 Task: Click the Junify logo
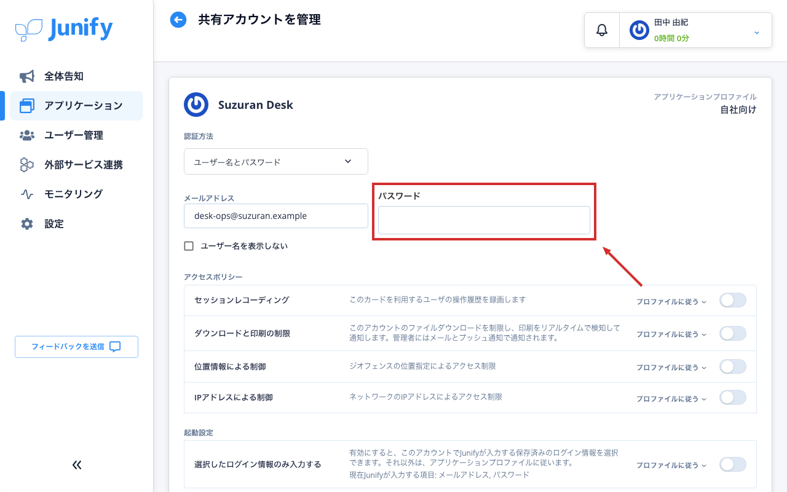click(64, 29)
